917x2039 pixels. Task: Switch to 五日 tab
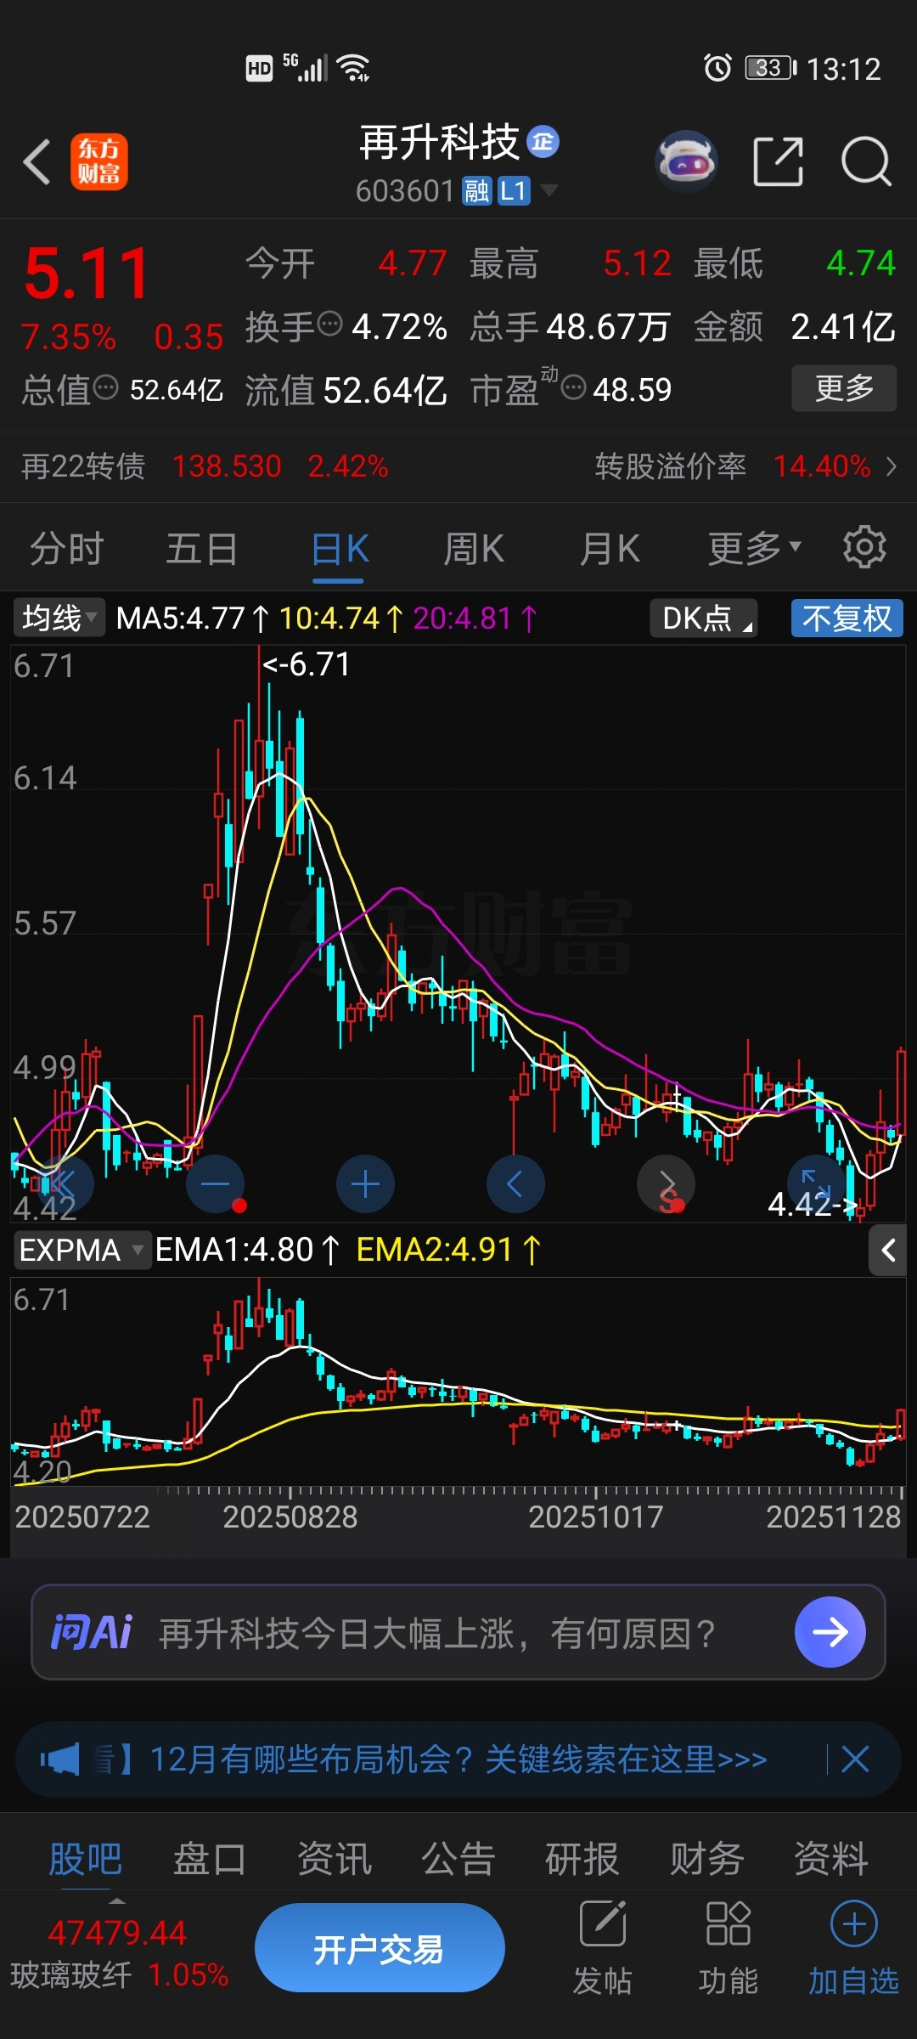(202, 548)
